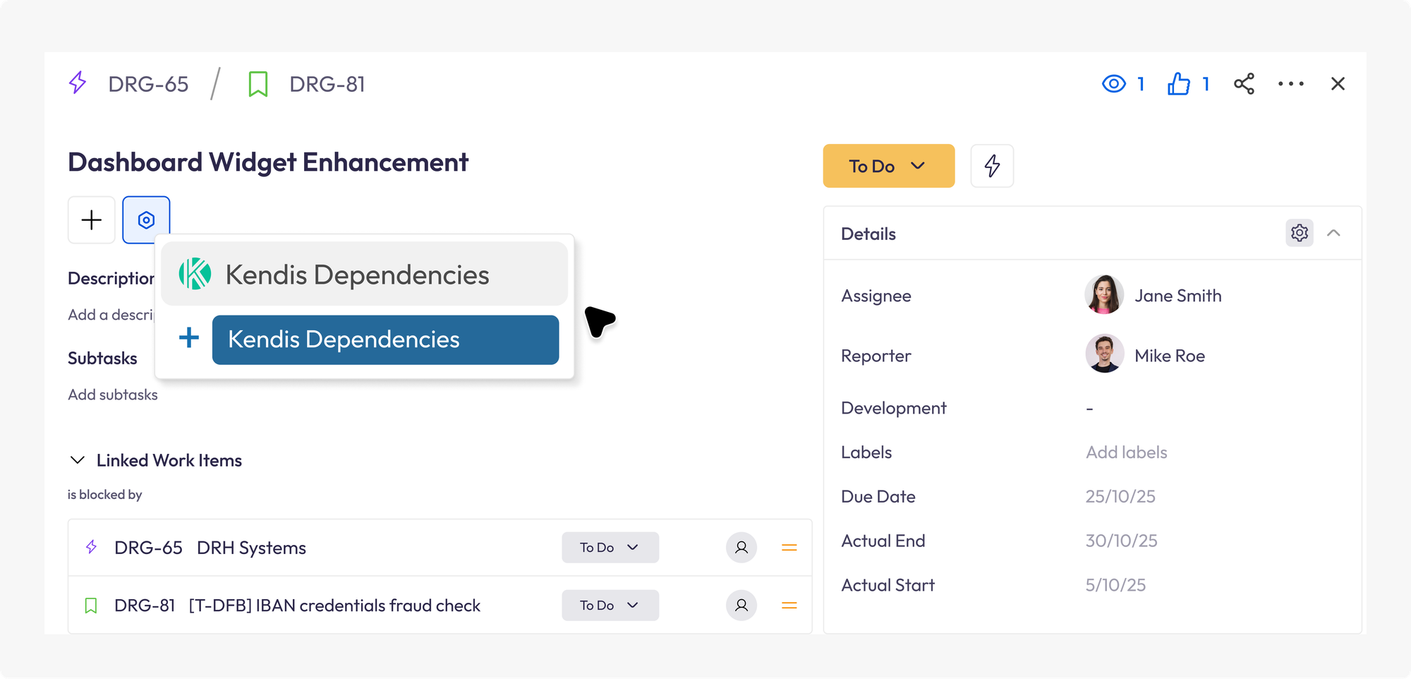Click the blue hexagon apps icon
Viewport: 1411px width, 679px height.
[x=146, y=220]
